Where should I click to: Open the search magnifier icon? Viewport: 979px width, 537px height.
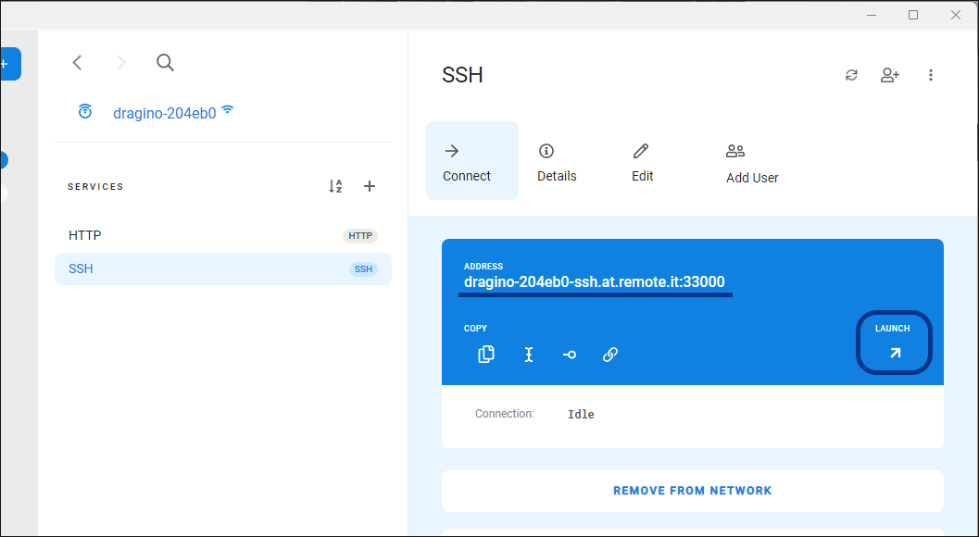[x=165, y=62]
